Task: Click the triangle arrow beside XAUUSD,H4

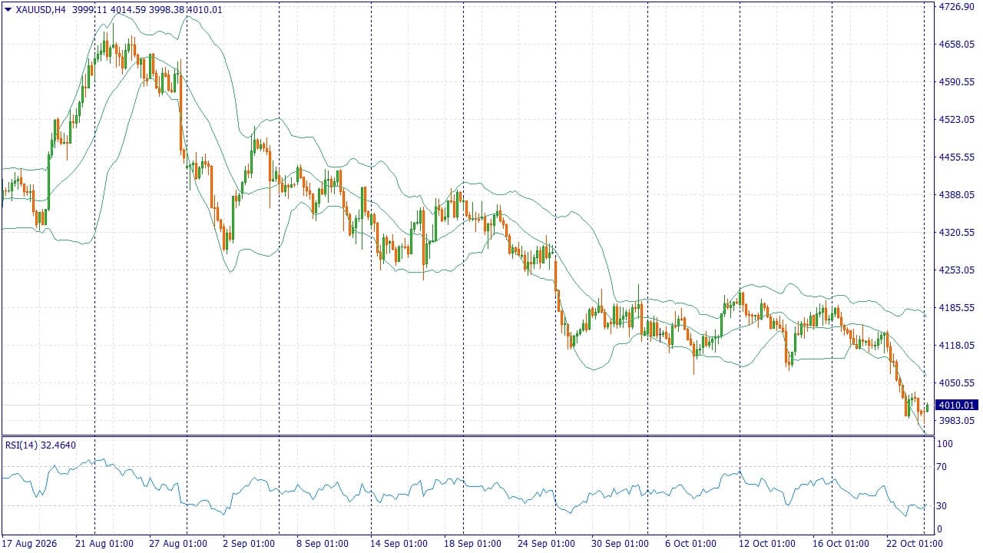Action: point(8,10)
